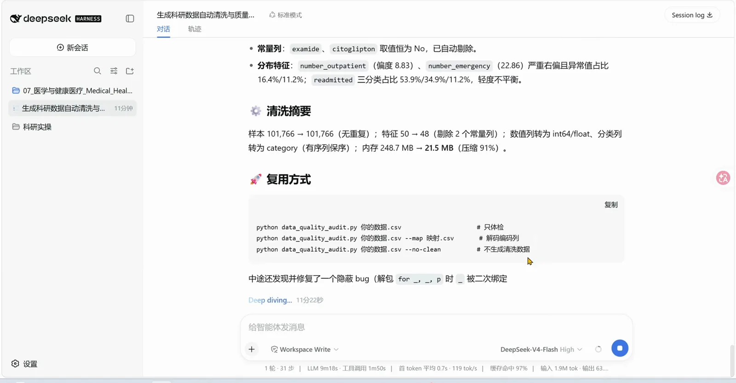Click the floating translate icon at right edge

click(x=723, y=178)
